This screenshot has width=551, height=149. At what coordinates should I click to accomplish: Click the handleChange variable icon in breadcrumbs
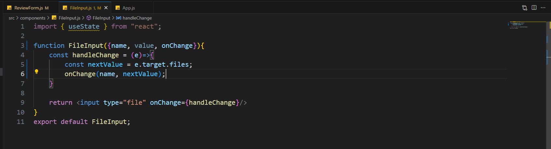pyautogui.click(x=118, y=18)
